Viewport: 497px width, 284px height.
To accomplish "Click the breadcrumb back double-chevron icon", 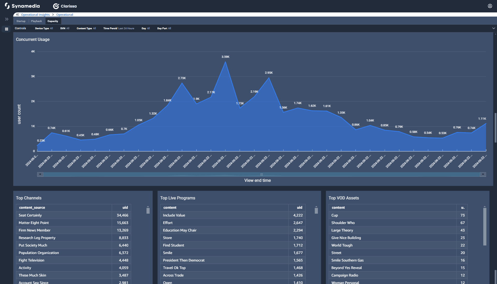I will (x=17, y=15).
